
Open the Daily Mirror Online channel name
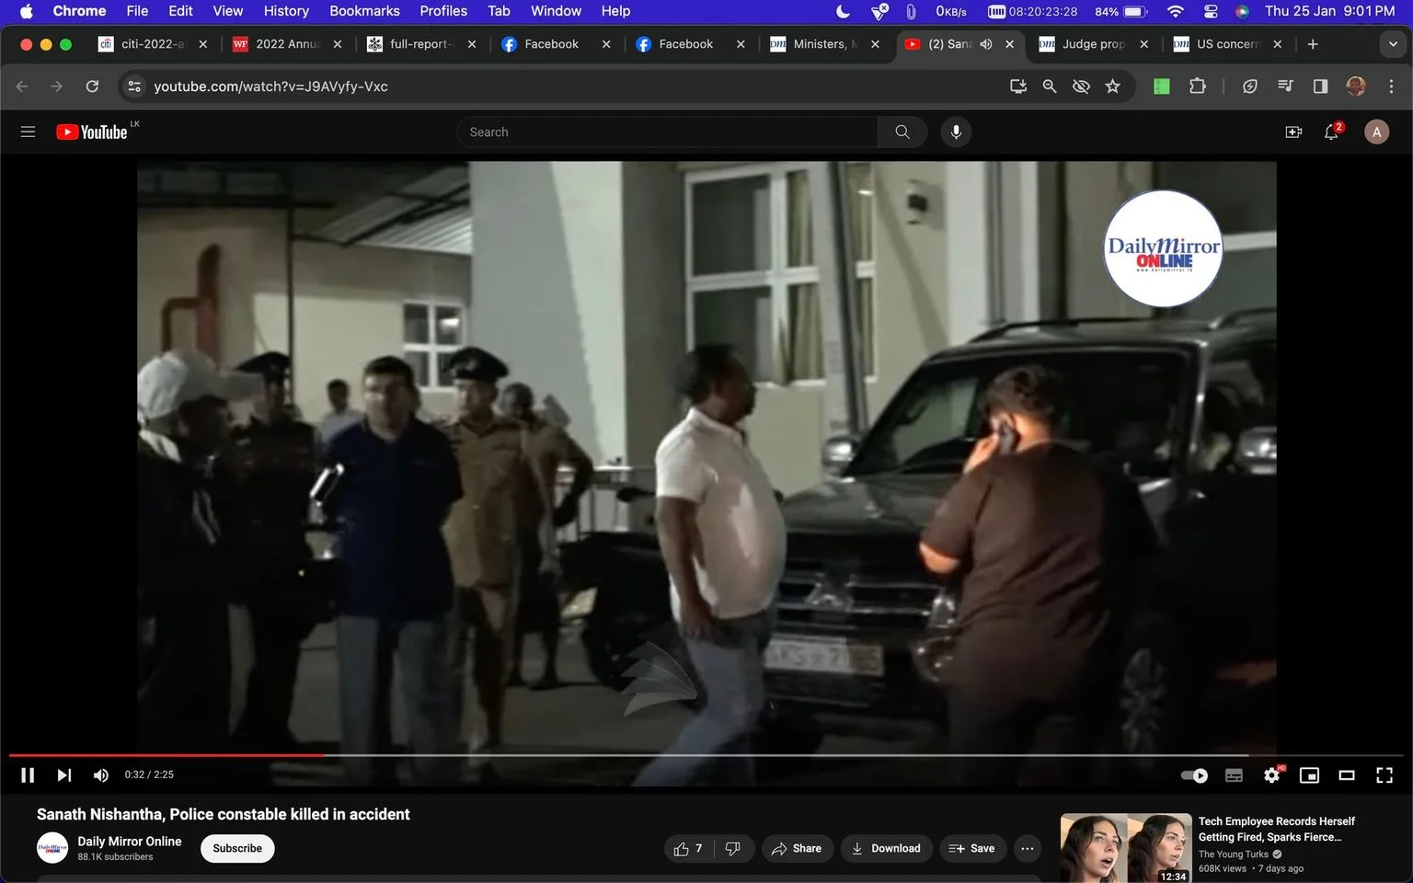130,842
